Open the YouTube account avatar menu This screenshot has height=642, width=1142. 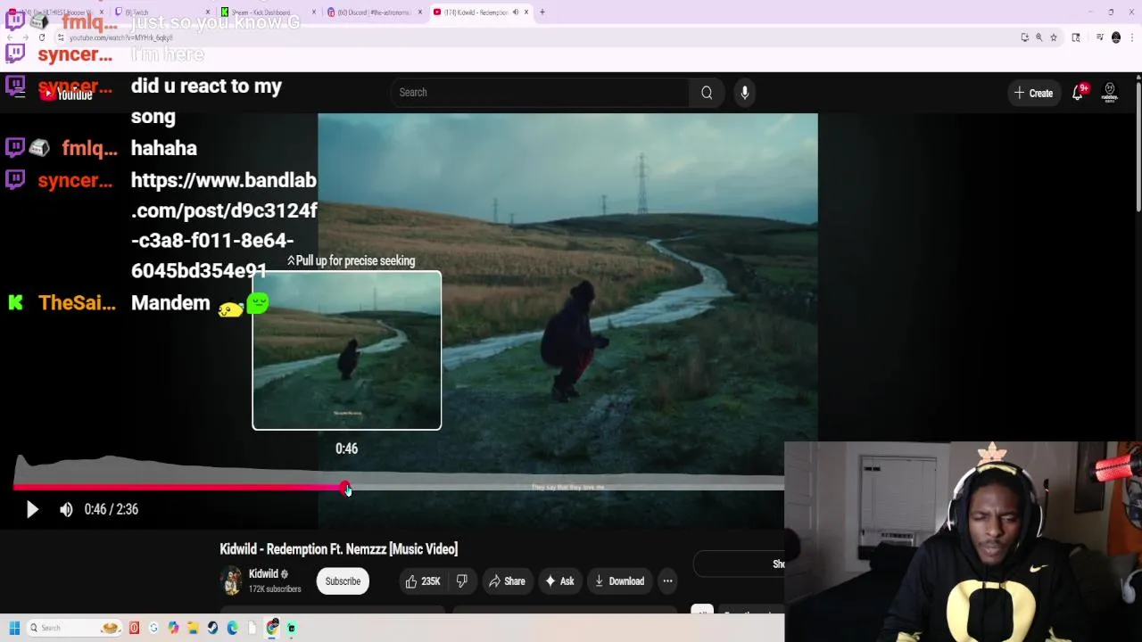click(x=1110, y=93)
